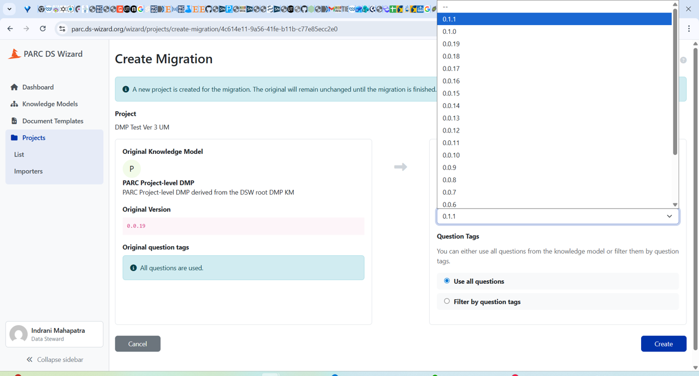This screenshot has height=376, width=699.
Task: Reload the page with refresh icon
Action: pyautogui.click(x=43, y=29)
